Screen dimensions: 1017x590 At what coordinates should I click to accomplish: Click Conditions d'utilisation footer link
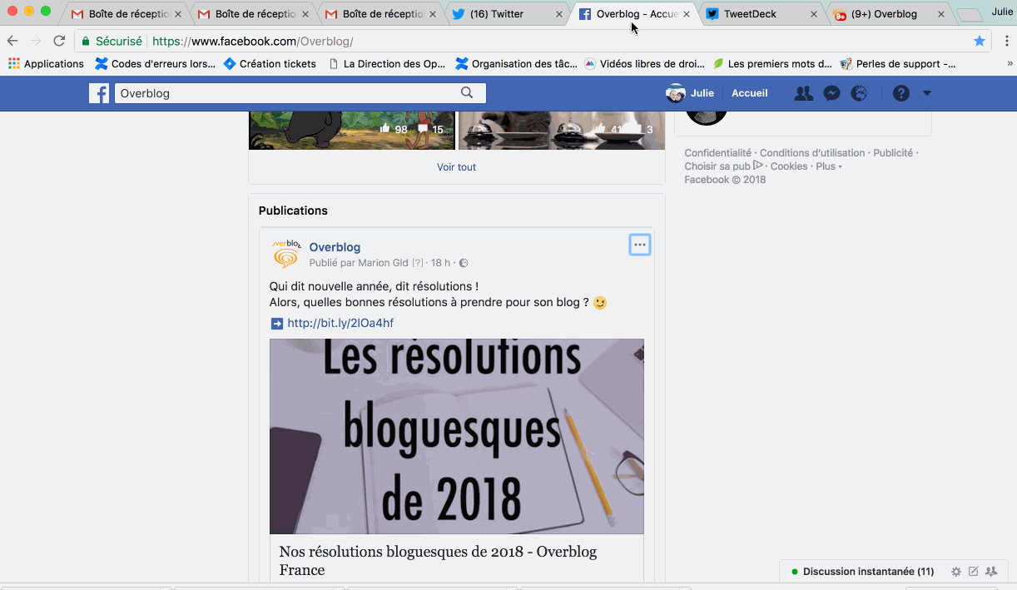812,153
